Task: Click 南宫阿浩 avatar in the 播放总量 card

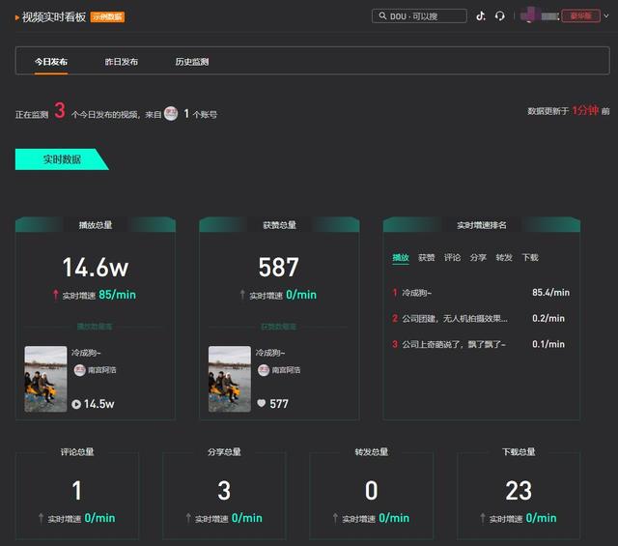Action: (x=78, y=370)
